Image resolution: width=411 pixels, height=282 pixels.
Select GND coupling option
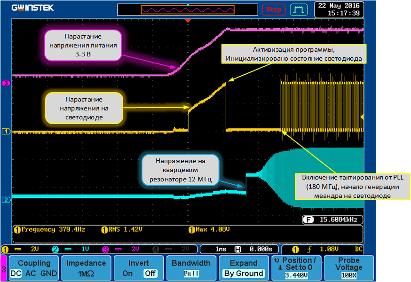(49, 274)
